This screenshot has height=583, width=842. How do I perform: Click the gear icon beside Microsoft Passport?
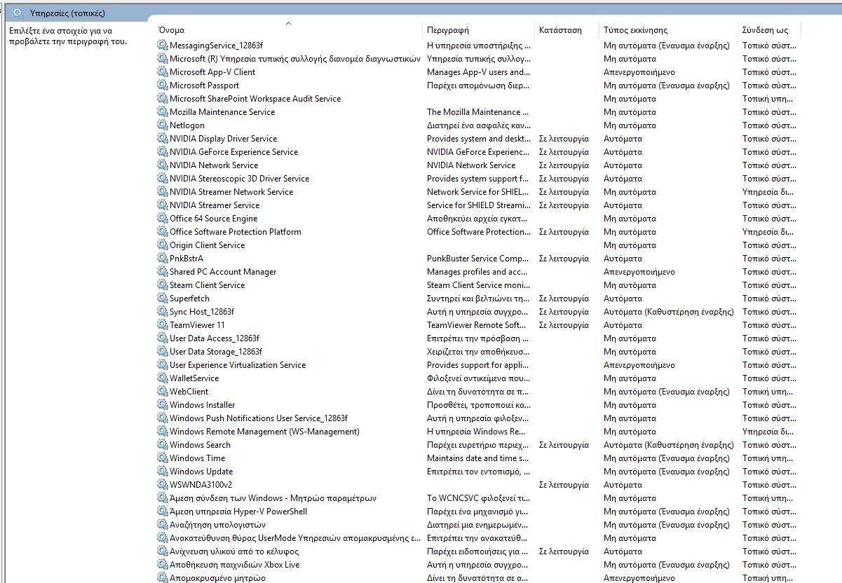coord(163,85)
